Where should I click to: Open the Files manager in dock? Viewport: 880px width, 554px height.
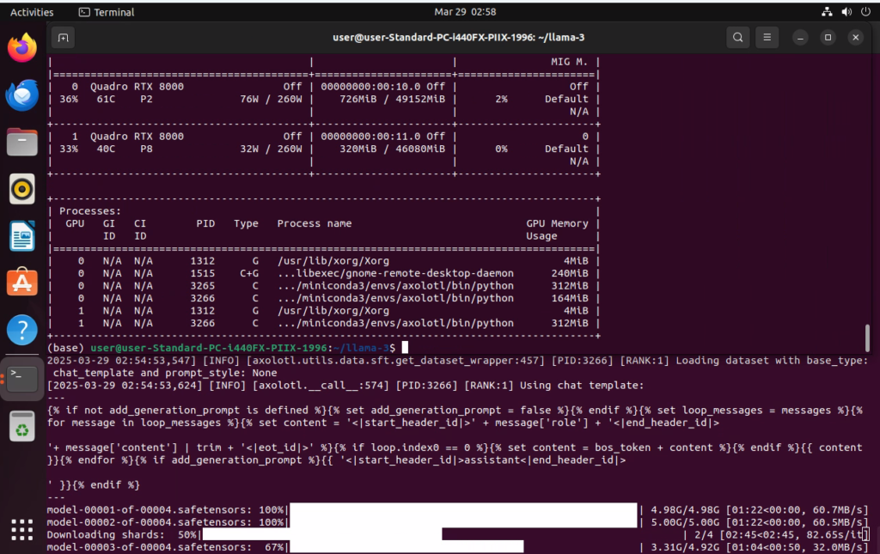click(22, 142)
